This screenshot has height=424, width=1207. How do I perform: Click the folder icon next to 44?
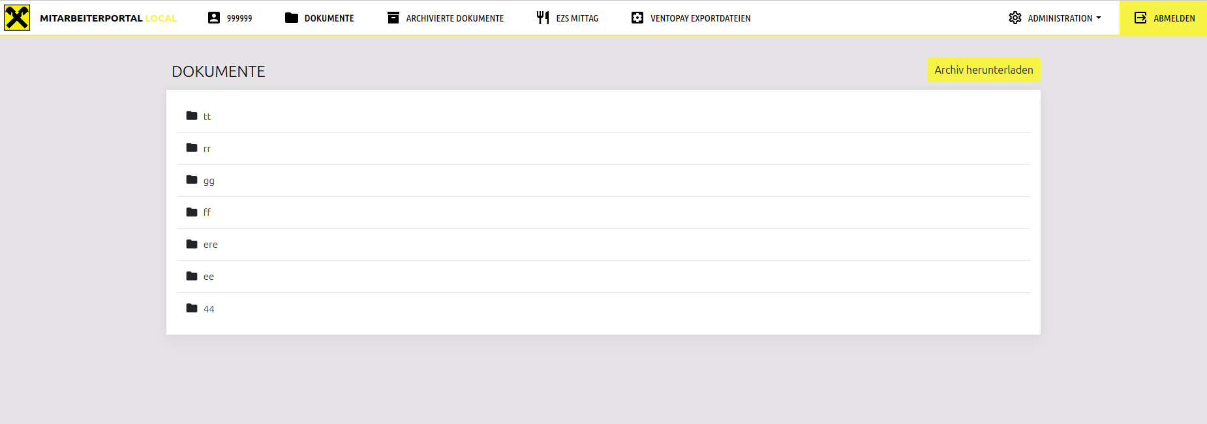pos(192,308)
